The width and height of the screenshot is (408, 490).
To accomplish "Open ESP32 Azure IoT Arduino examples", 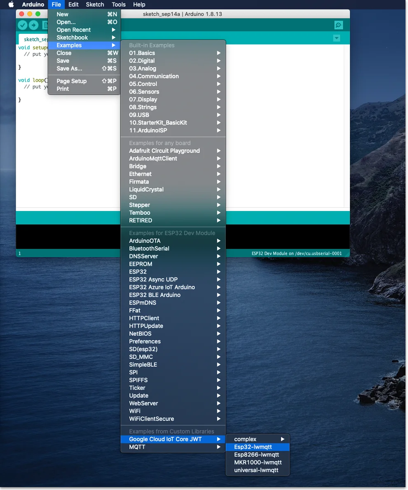I will point(173,287).
